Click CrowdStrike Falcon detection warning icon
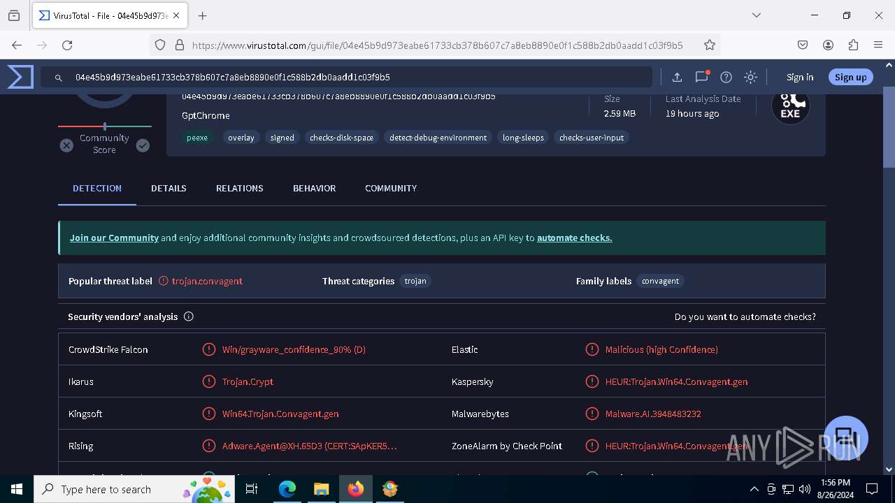The height and width of the screenshot is (503, 895). click(208, 349)
